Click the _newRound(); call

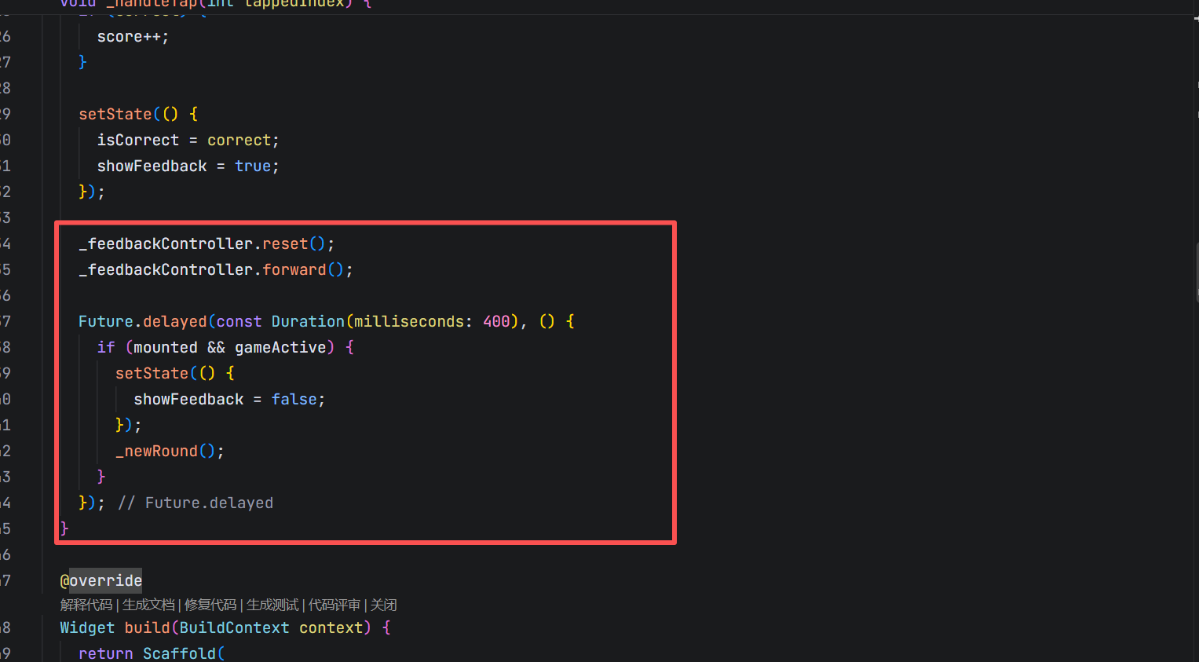(x=170, y=452)
